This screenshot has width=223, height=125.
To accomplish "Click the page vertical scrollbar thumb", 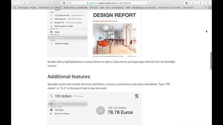I will click(211, 61).
